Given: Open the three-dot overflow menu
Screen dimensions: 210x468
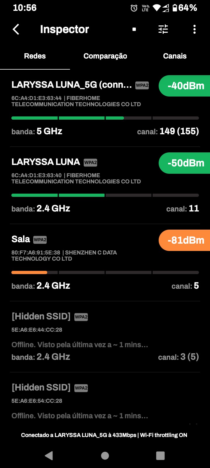Looking at the screenshot, I should pyautogui.click(x=195, y=29).
